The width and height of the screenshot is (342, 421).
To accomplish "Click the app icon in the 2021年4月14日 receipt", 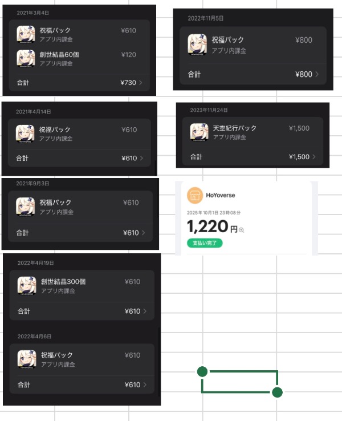I will pos(25,133).
